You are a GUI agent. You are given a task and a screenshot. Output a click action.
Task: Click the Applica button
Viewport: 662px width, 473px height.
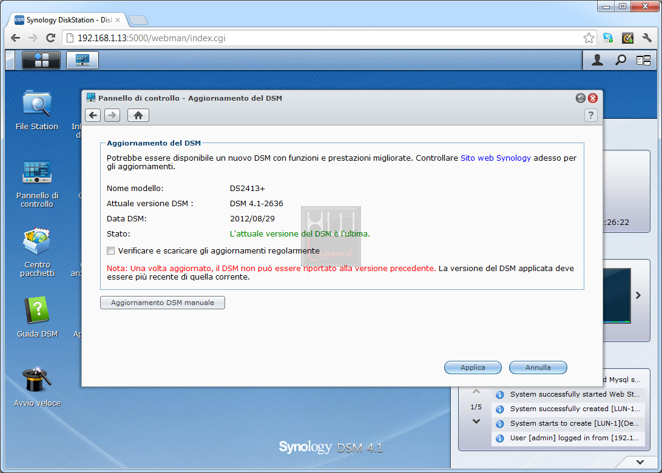[x=473, y=367]
